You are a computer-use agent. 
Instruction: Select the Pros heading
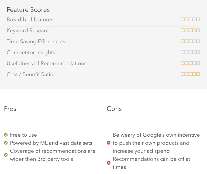(10, 109)
